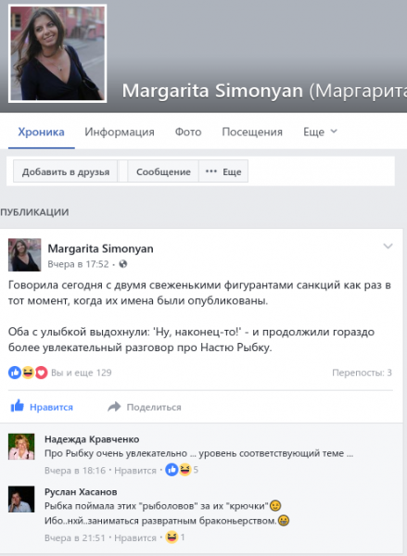The height and width of the screenshot is (556, 407).
Task: Open the large profile photo
Action: pyautogui.click(x=57, y=54)
